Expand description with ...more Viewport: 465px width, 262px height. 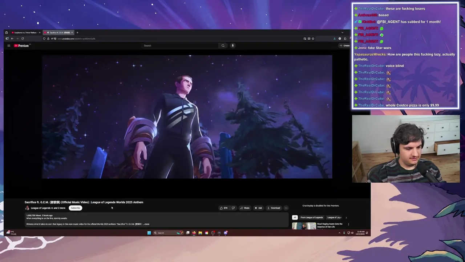coord(146,224)
